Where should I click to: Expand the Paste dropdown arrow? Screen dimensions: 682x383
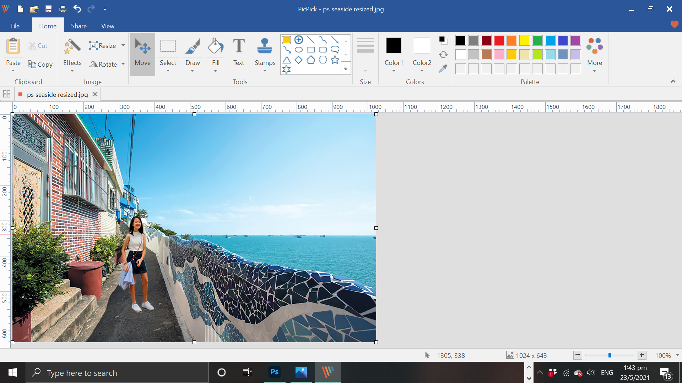(13, 71)
